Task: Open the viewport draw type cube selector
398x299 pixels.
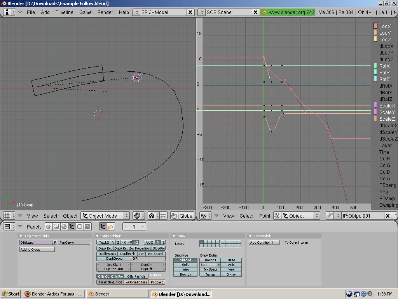Action: [x=139, y=216]
